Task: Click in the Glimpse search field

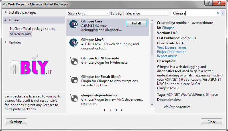Action: pos(194,13)
